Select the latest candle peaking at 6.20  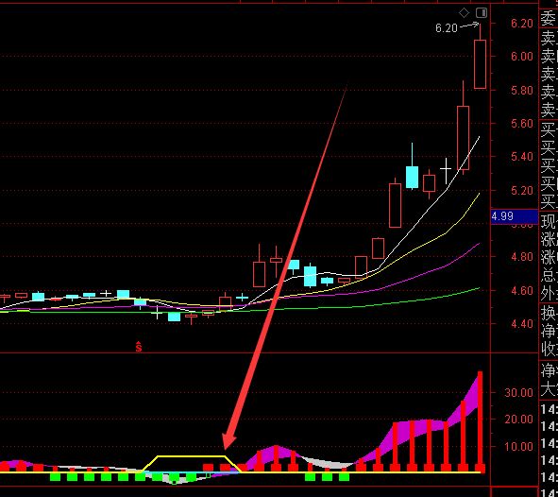[480, 57]
